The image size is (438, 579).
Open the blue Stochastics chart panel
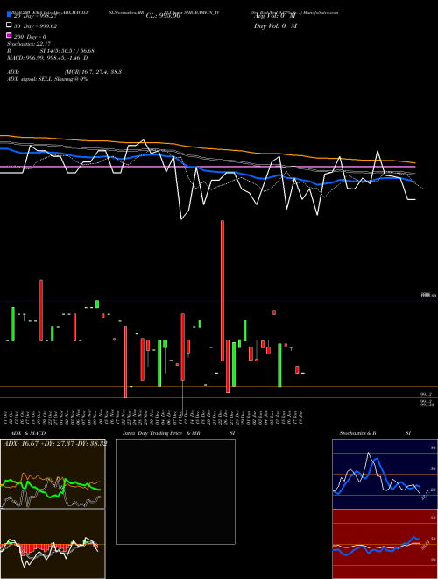tap(385, 474)
